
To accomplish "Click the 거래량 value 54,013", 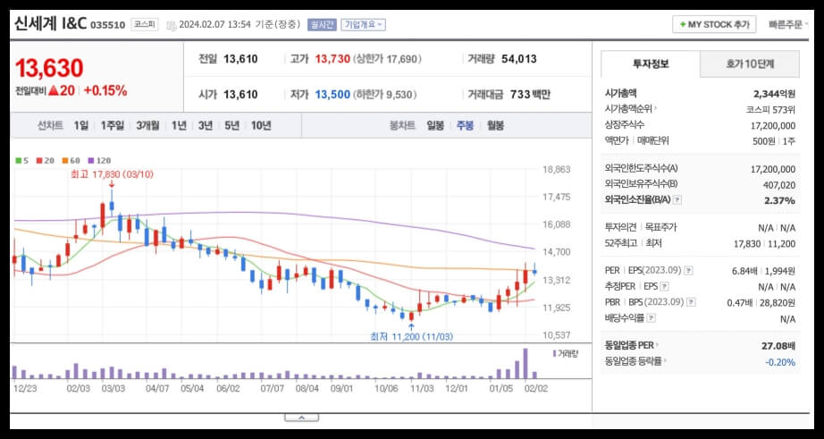I will point(518,59).
